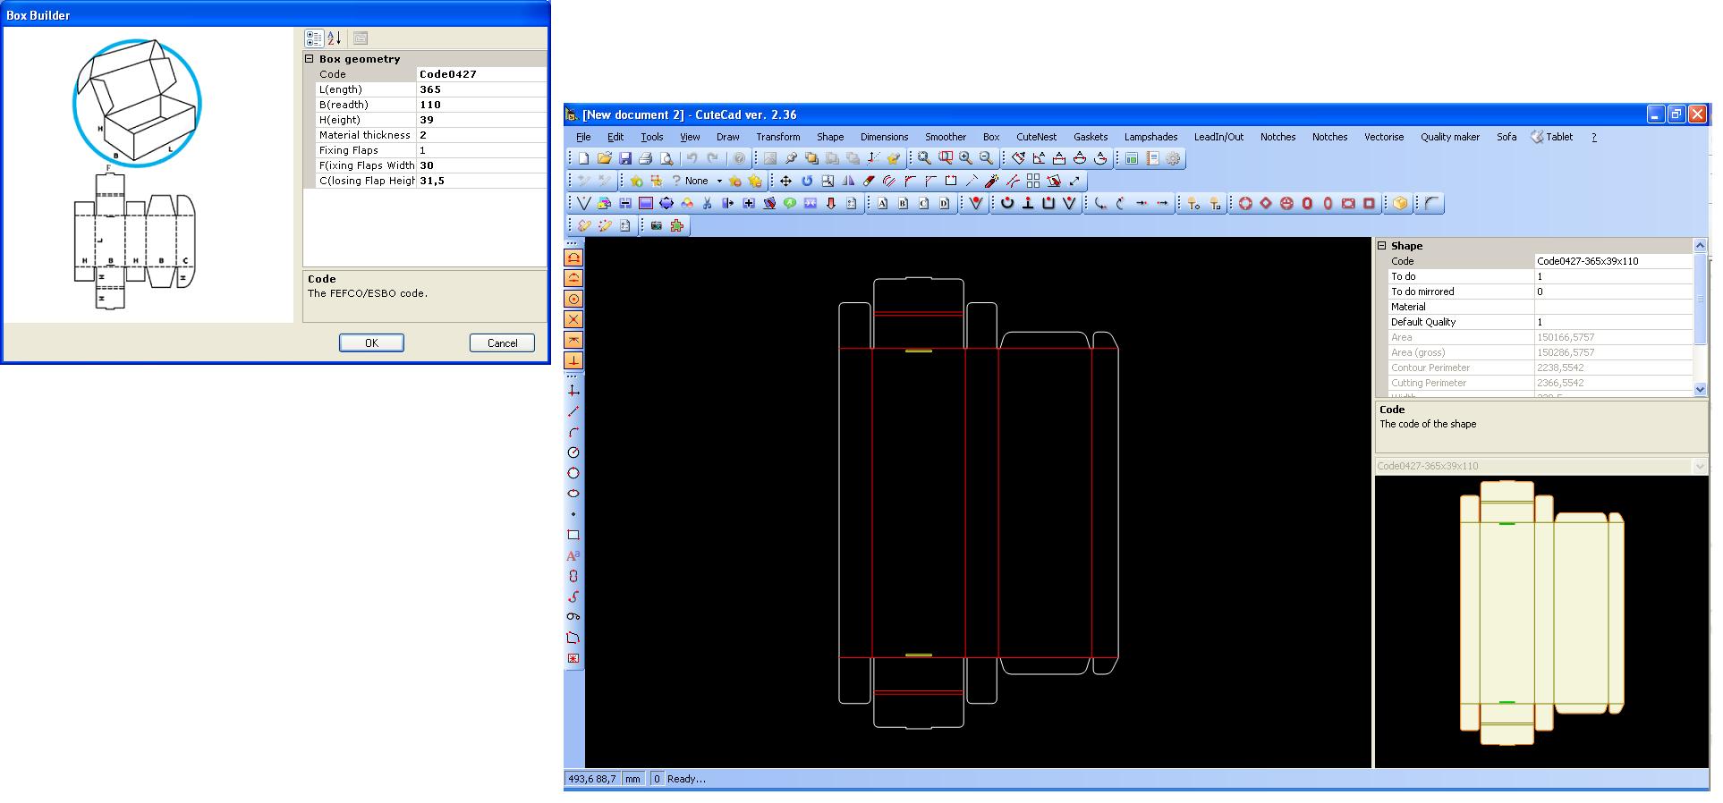Collapse the Box geometry section
Viewport: 1723px width, 803px height.
tap(310, 59)
